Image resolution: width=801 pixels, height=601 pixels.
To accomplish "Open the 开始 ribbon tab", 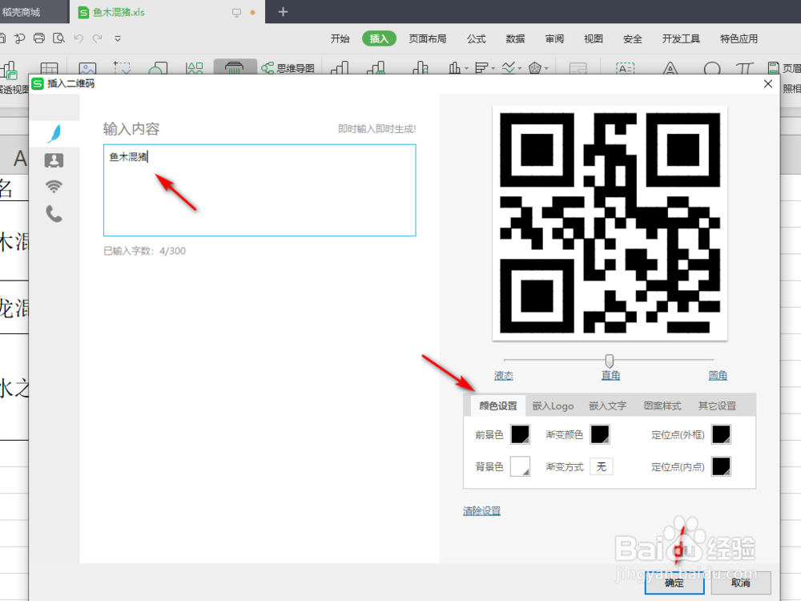I will coord(340,38).
